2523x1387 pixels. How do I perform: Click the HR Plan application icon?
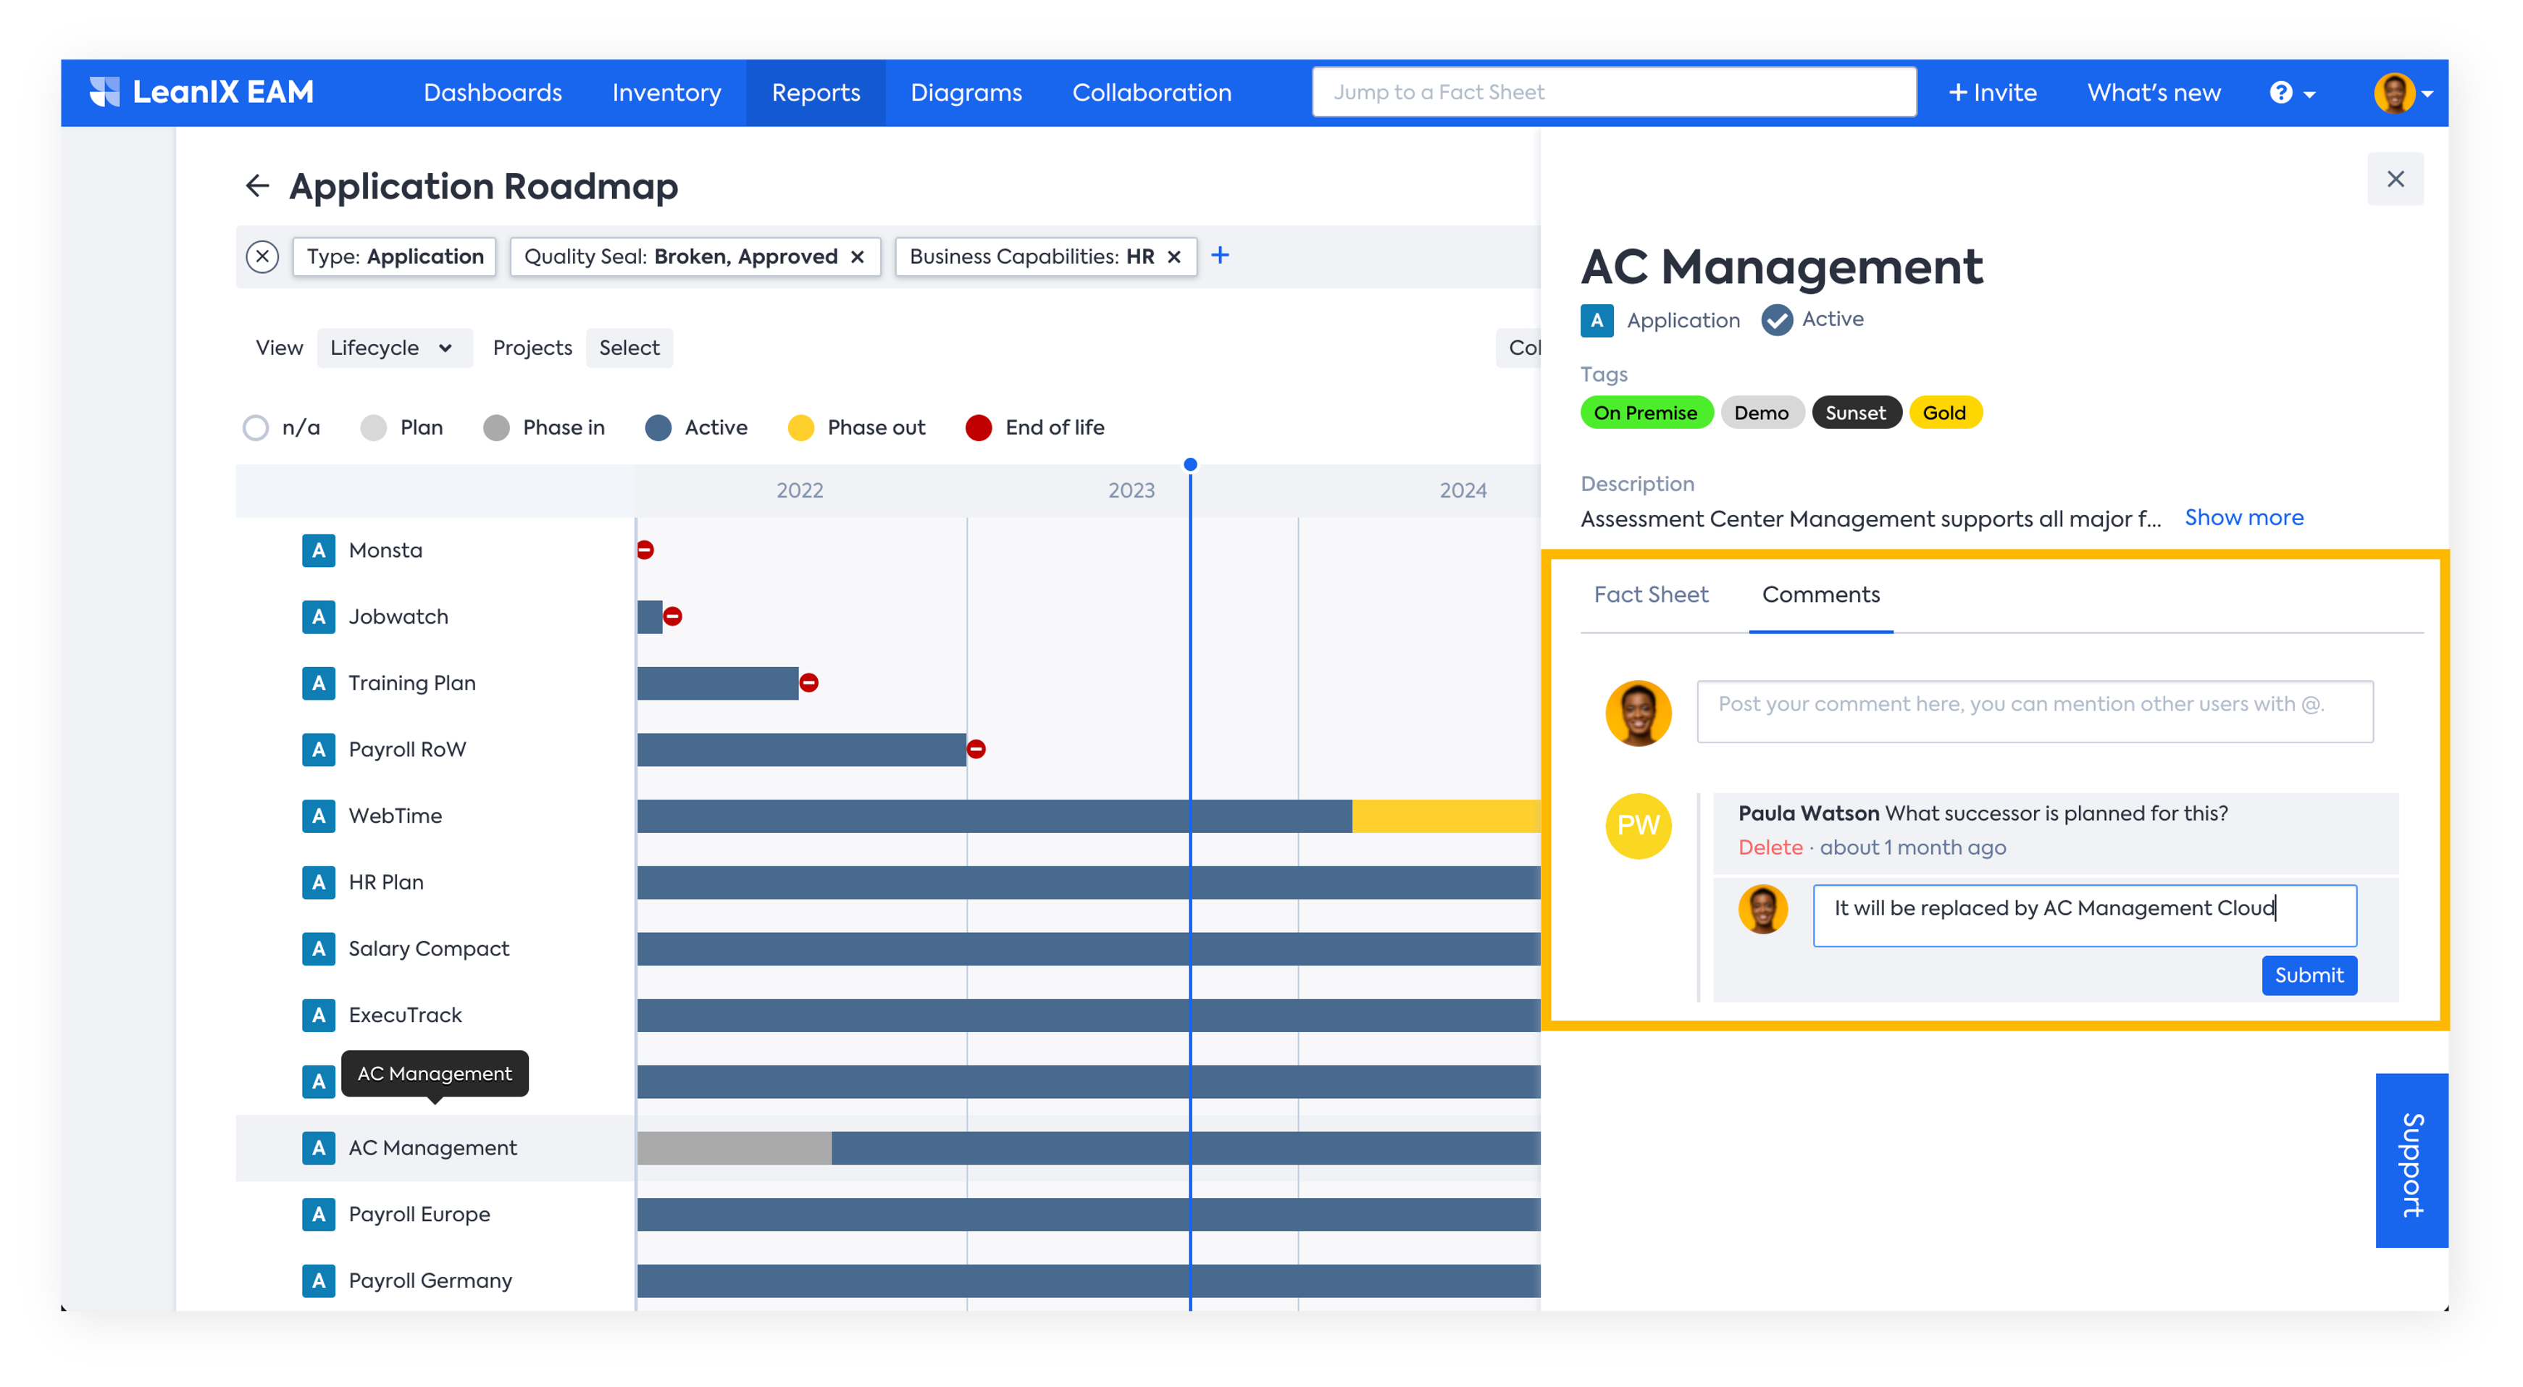tap(318, 883)
